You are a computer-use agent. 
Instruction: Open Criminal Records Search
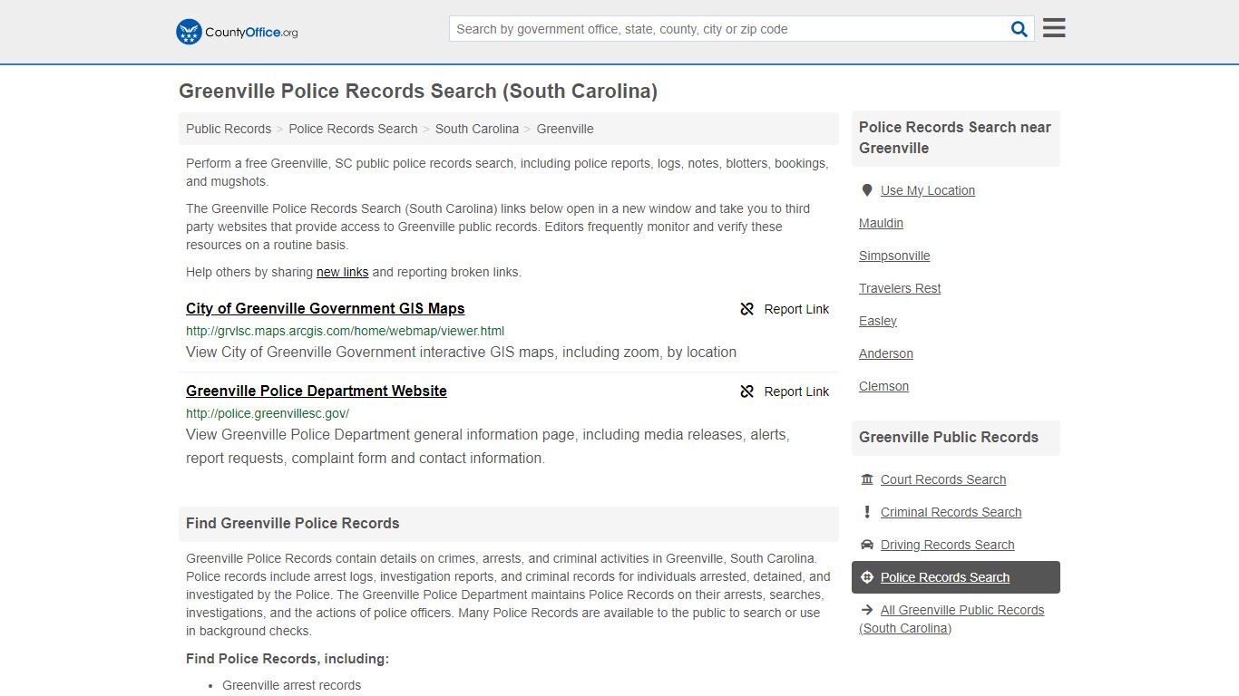coord(951,512)
